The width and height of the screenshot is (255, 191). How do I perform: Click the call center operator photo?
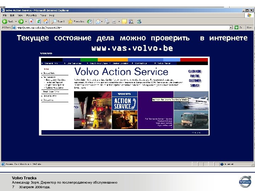125,120
